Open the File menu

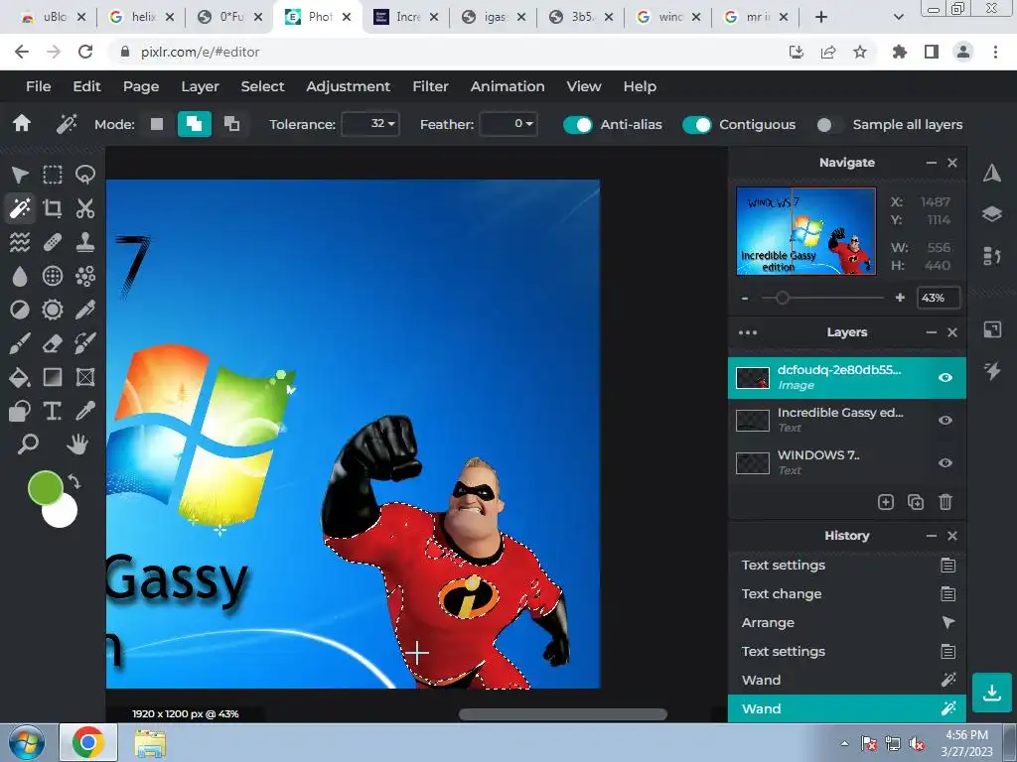pos(39,86)
